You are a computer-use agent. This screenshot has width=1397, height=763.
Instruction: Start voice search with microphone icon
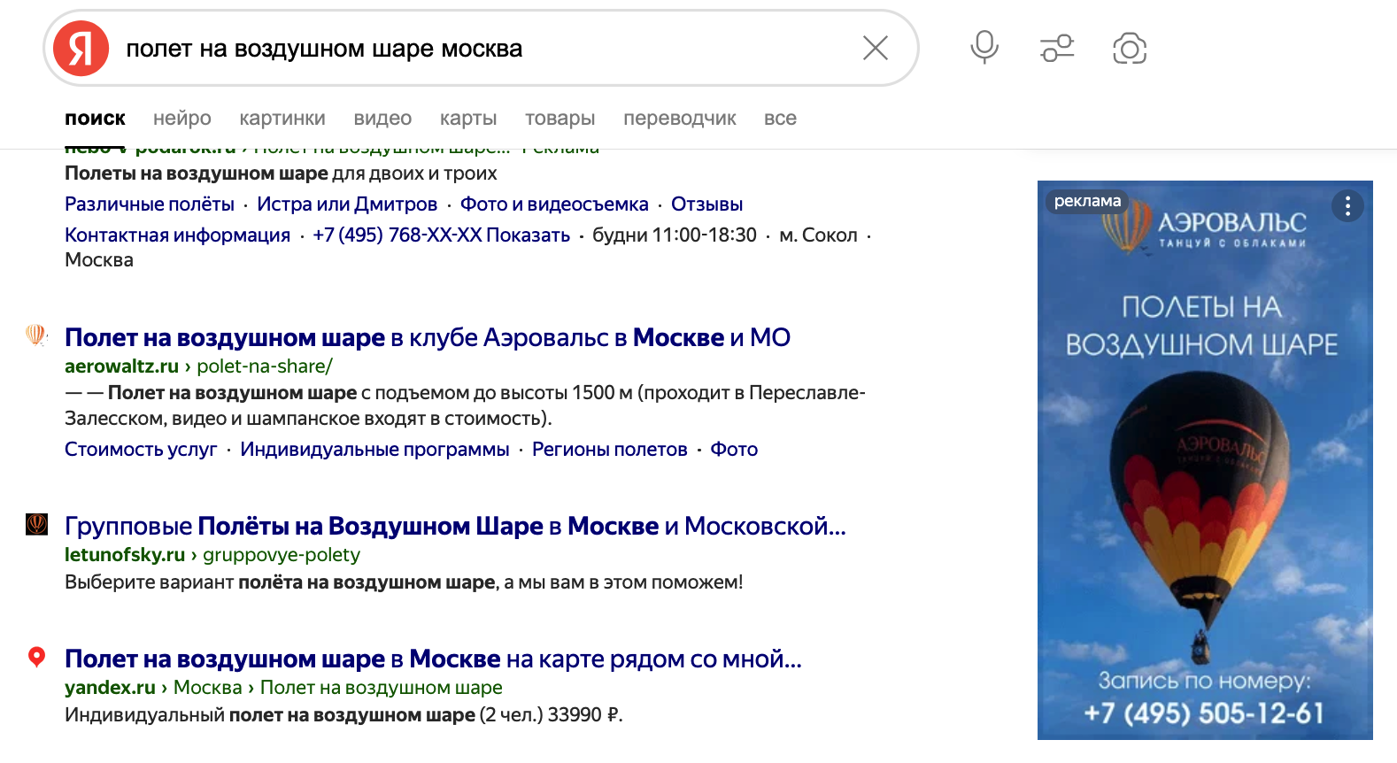point(984,48)
